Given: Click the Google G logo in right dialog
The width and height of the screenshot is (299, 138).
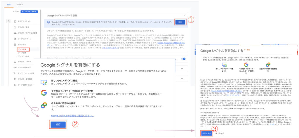Looking at the screenshot, I should pyautogui.click(x=246, y=65).
